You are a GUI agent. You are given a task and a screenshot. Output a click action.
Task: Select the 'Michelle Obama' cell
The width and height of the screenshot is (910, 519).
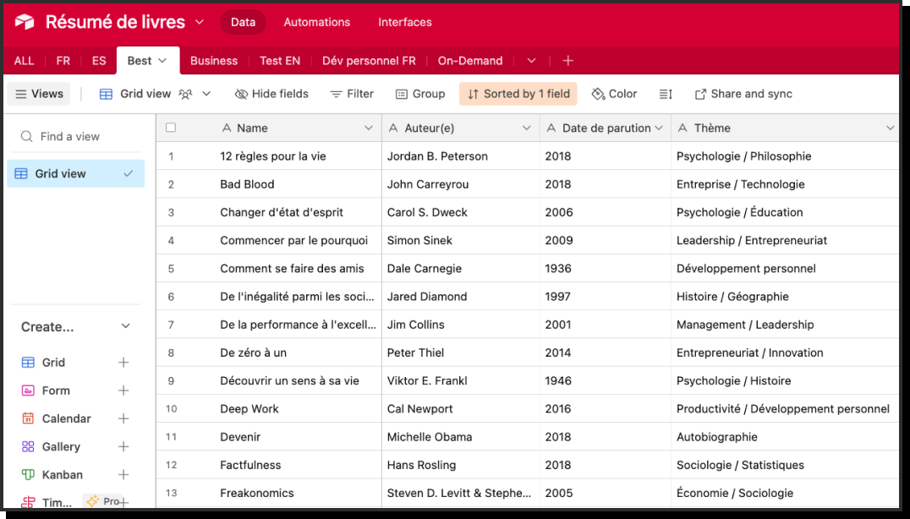(x=461, y=437)
